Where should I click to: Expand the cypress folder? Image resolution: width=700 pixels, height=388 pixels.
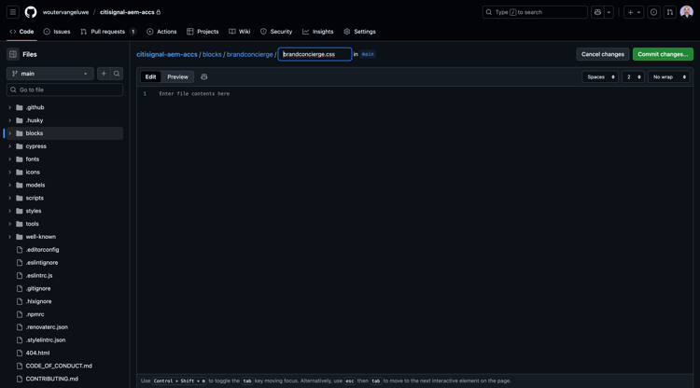pyautogui.click(x=10, y=146)
